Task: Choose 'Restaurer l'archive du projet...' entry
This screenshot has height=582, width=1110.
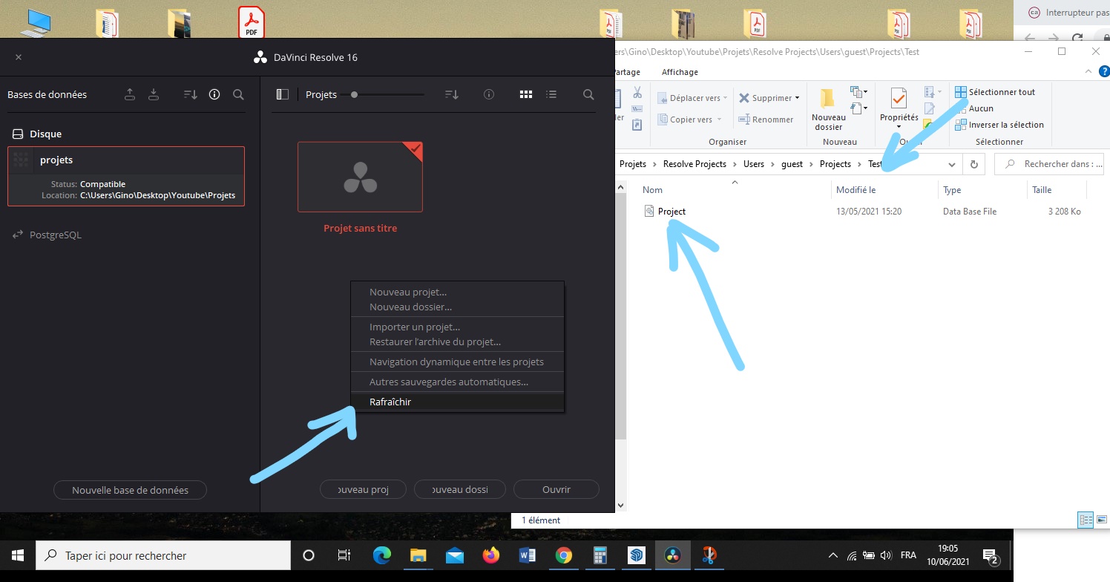Action: pos(435,341)
